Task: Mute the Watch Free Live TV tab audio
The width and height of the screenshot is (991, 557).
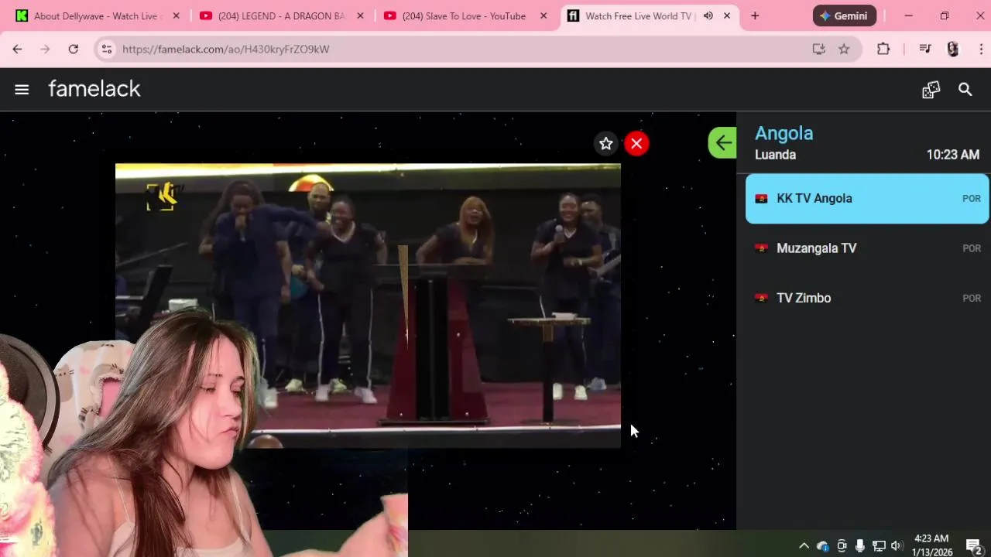Action: [708, 15]
